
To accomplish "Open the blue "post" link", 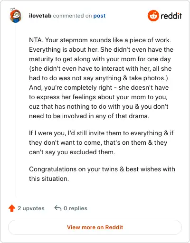I will coord(99,16).
